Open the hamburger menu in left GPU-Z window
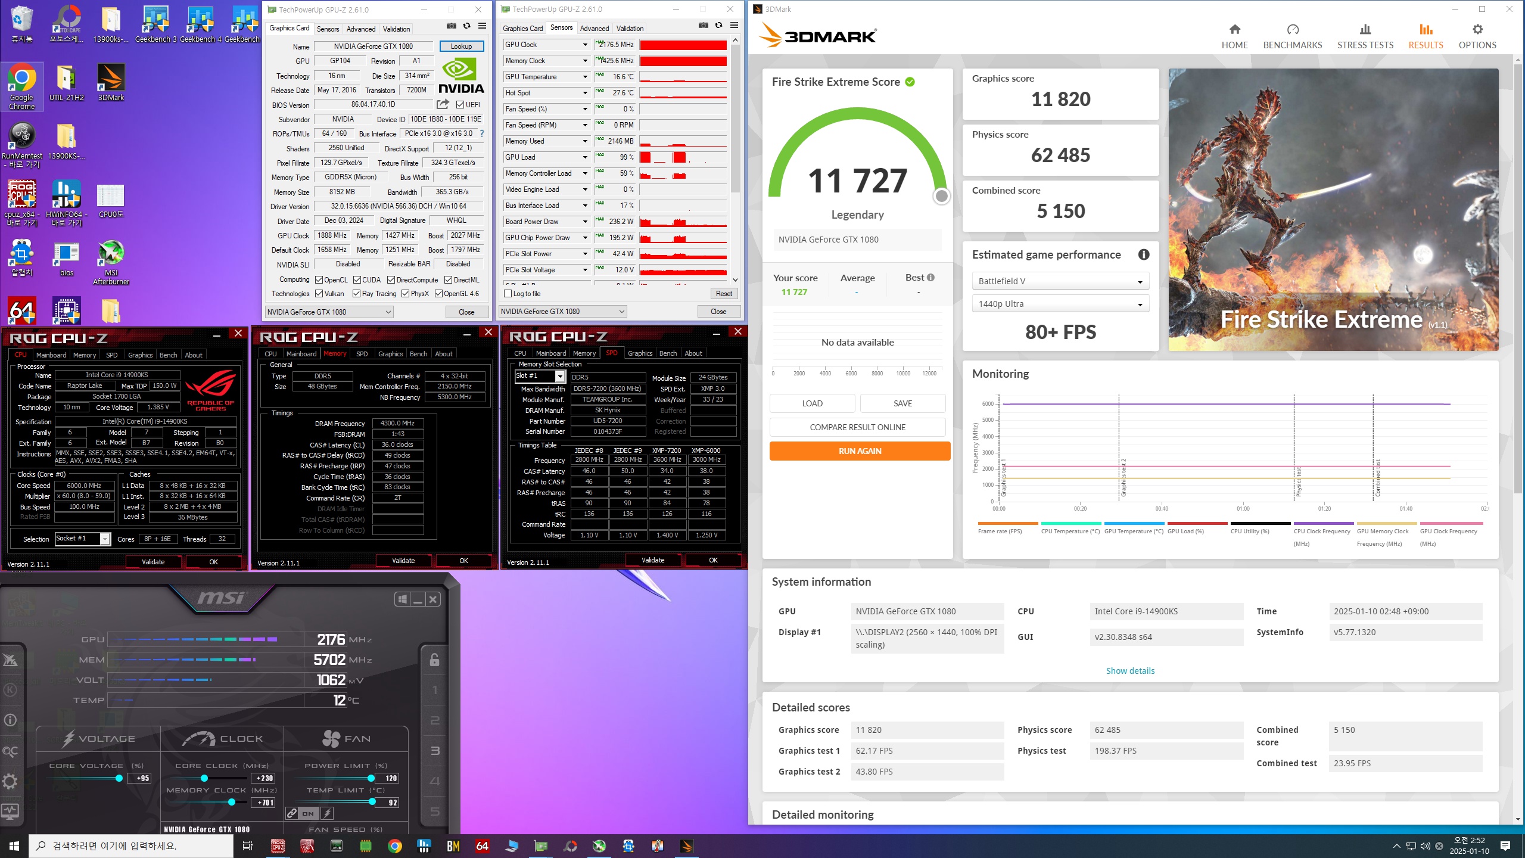This screenshot has height=858, width=1525. [x=482, y=26]
